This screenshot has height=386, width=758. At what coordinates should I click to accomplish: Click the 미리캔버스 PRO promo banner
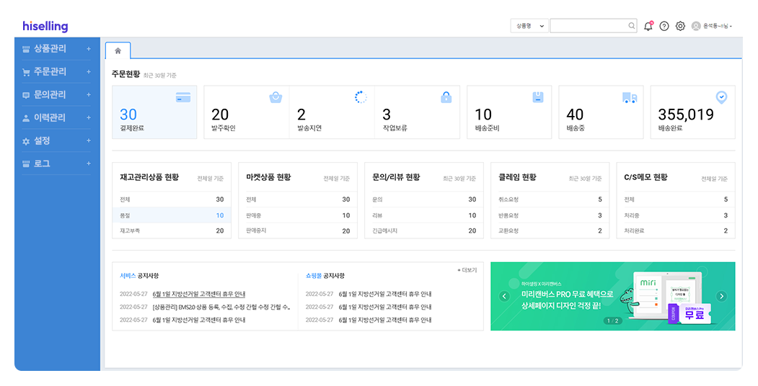(612, 296)
